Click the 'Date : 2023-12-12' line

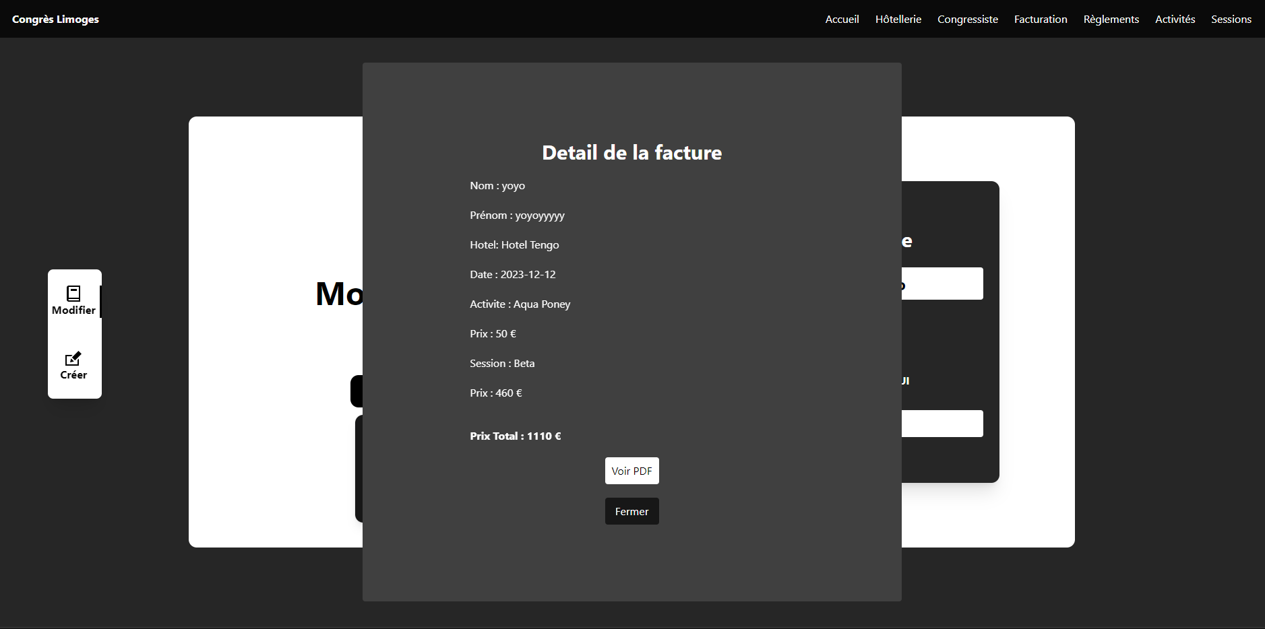click(x=512, y=274)
